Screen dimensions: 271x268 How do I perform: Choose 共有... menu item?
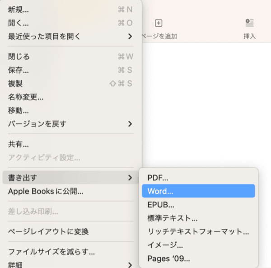70,144
